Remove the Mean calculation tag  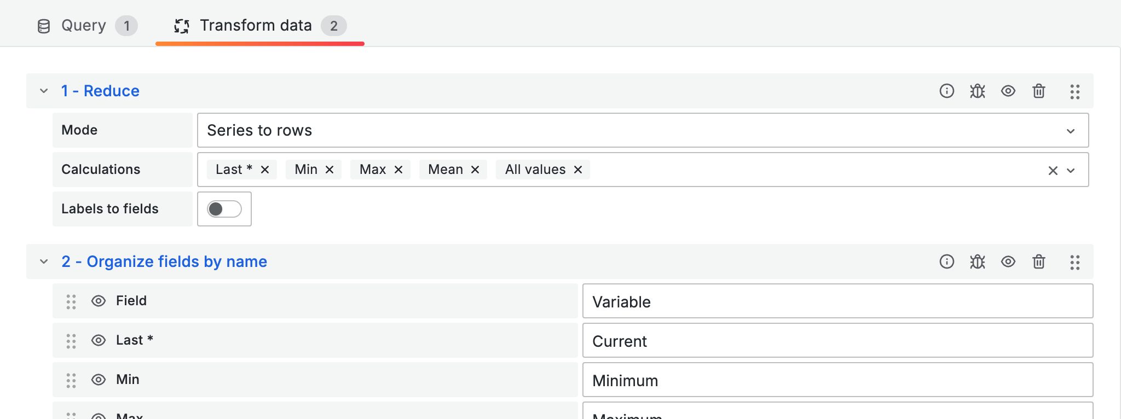click(x=475, y=170)
